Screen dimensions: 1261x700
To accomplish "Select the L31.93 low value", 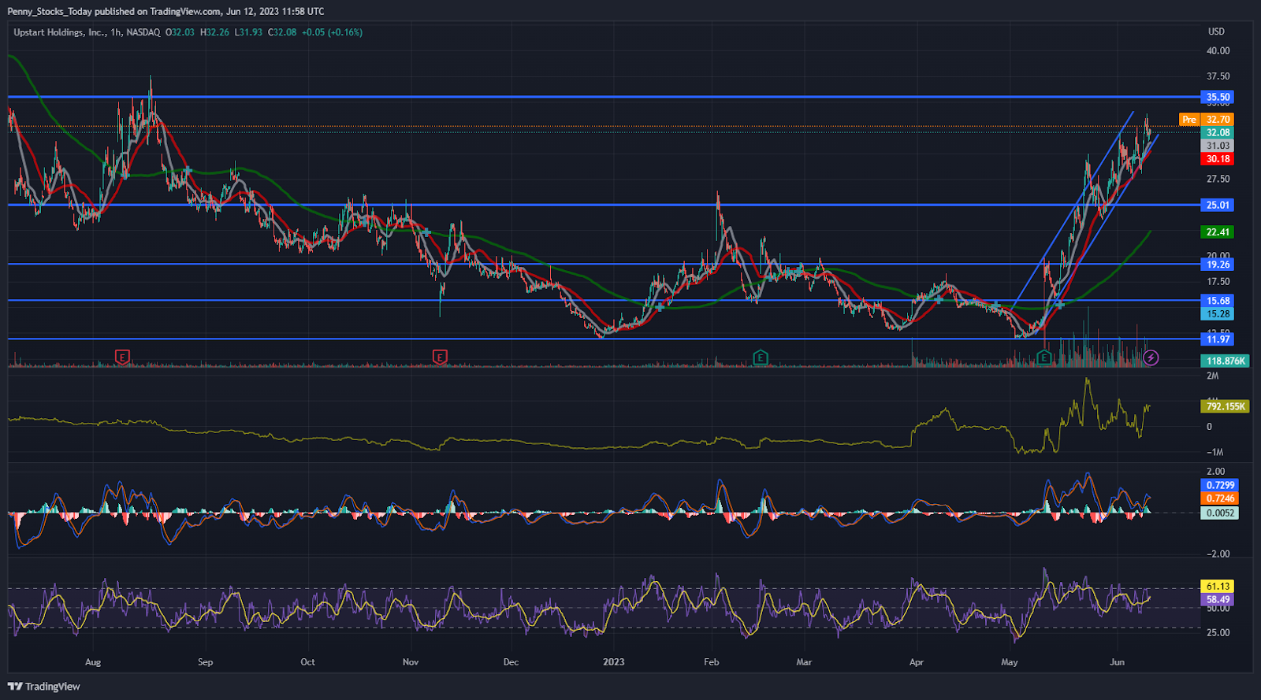I will coord(248,32).
